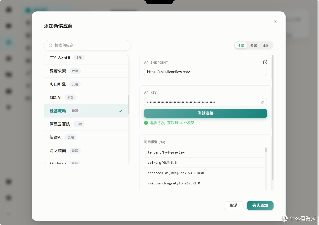Select 深度求索 provider
The width and height of the screenshot is (319, 225).
click(x=86, y=71)
